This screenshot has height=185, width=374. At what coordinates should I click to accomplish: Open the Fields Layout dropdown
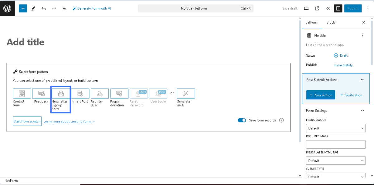(336, 128)
